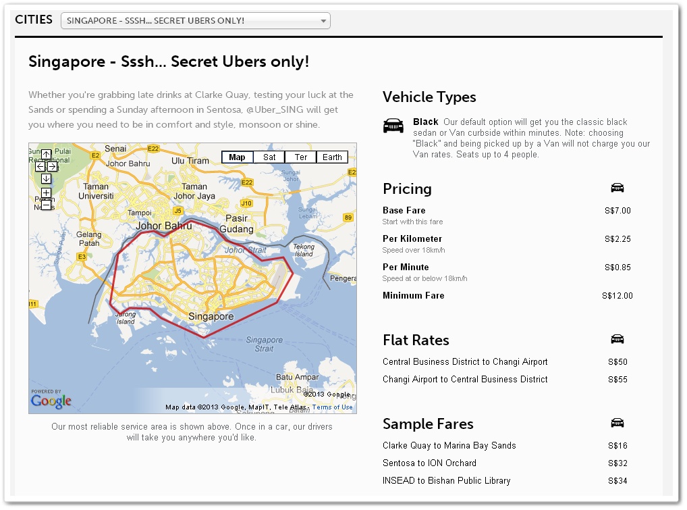This screenshot has height=510, width=687.
Task: Click the S$50 flat rate
Action: click(617, 362)
